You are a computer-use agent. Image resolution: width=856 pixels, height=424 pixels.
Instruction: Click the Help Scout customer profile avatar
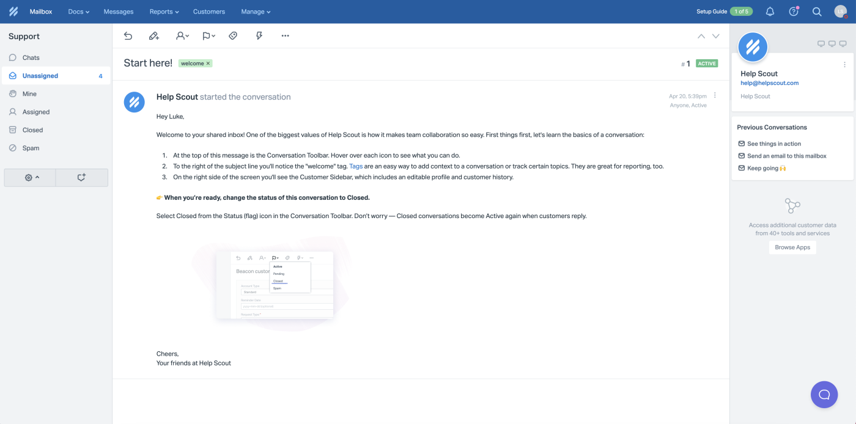coord(753,48)
